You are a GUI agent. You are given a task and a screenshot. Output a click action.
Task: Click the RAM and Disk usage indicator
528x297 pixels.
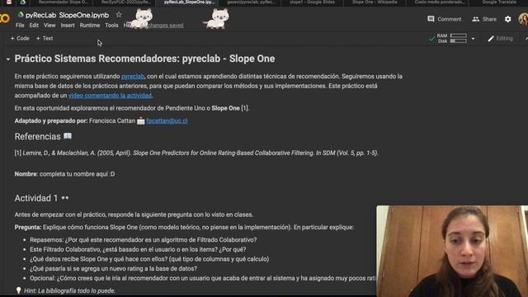[452, 39]
